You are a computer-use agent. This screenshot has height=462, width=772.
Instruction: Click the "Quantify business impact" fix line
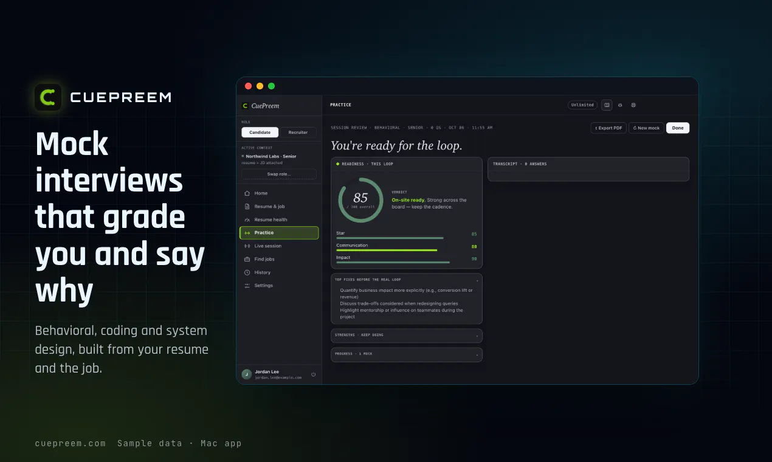pyautogui.click(x=406, y=294)
